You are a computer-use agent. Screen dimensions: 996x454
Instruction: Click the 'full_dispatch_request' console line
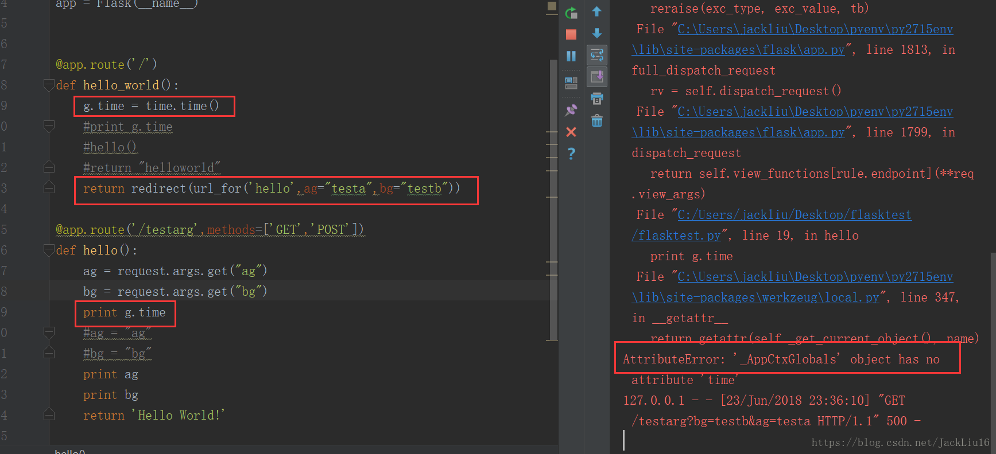point(703,71)
